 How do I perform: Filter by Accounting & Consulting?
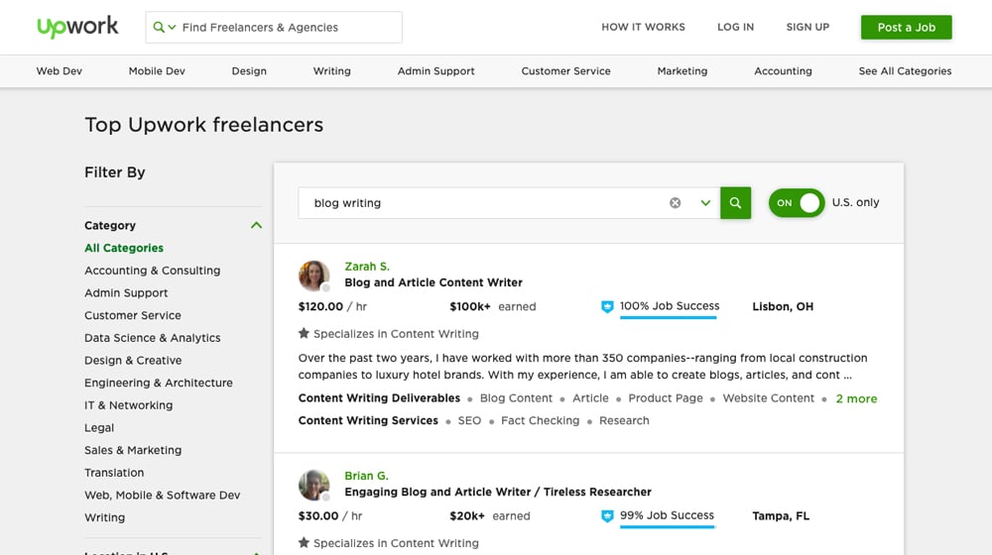pos(153,270)
